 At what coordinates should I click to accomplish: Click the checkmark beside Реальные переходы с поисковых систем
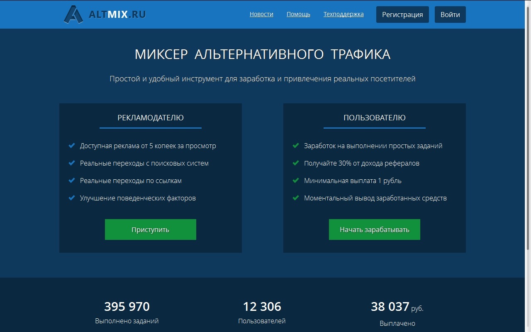click(71, 163)
